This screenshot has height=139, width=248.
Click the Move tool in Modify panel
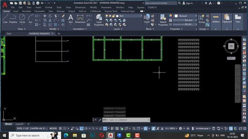[x=45, y=16]
